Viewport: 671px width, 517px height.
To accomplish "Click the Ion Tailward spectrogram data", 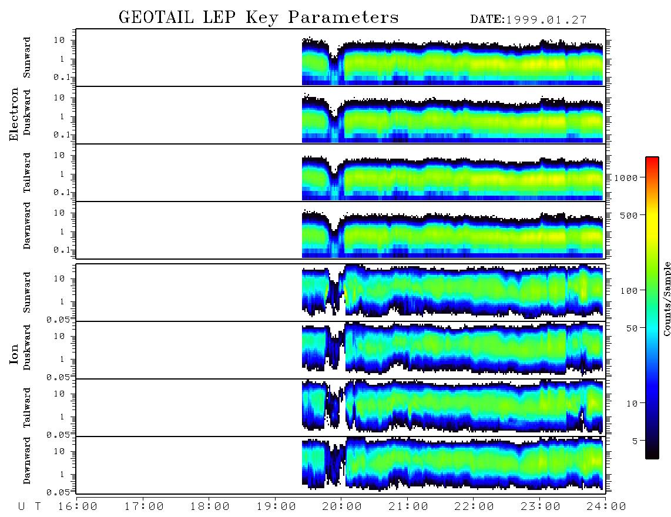I will tap(452, 406).
